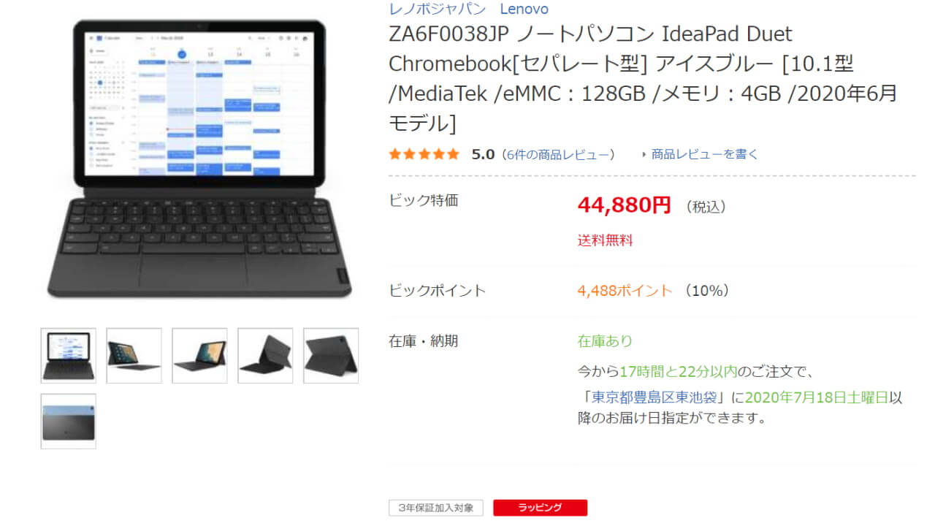Select fifth thumbnail showing rear cover view
Image resolution: width=935 pixels, height=526 pixels.
(331, 355)
